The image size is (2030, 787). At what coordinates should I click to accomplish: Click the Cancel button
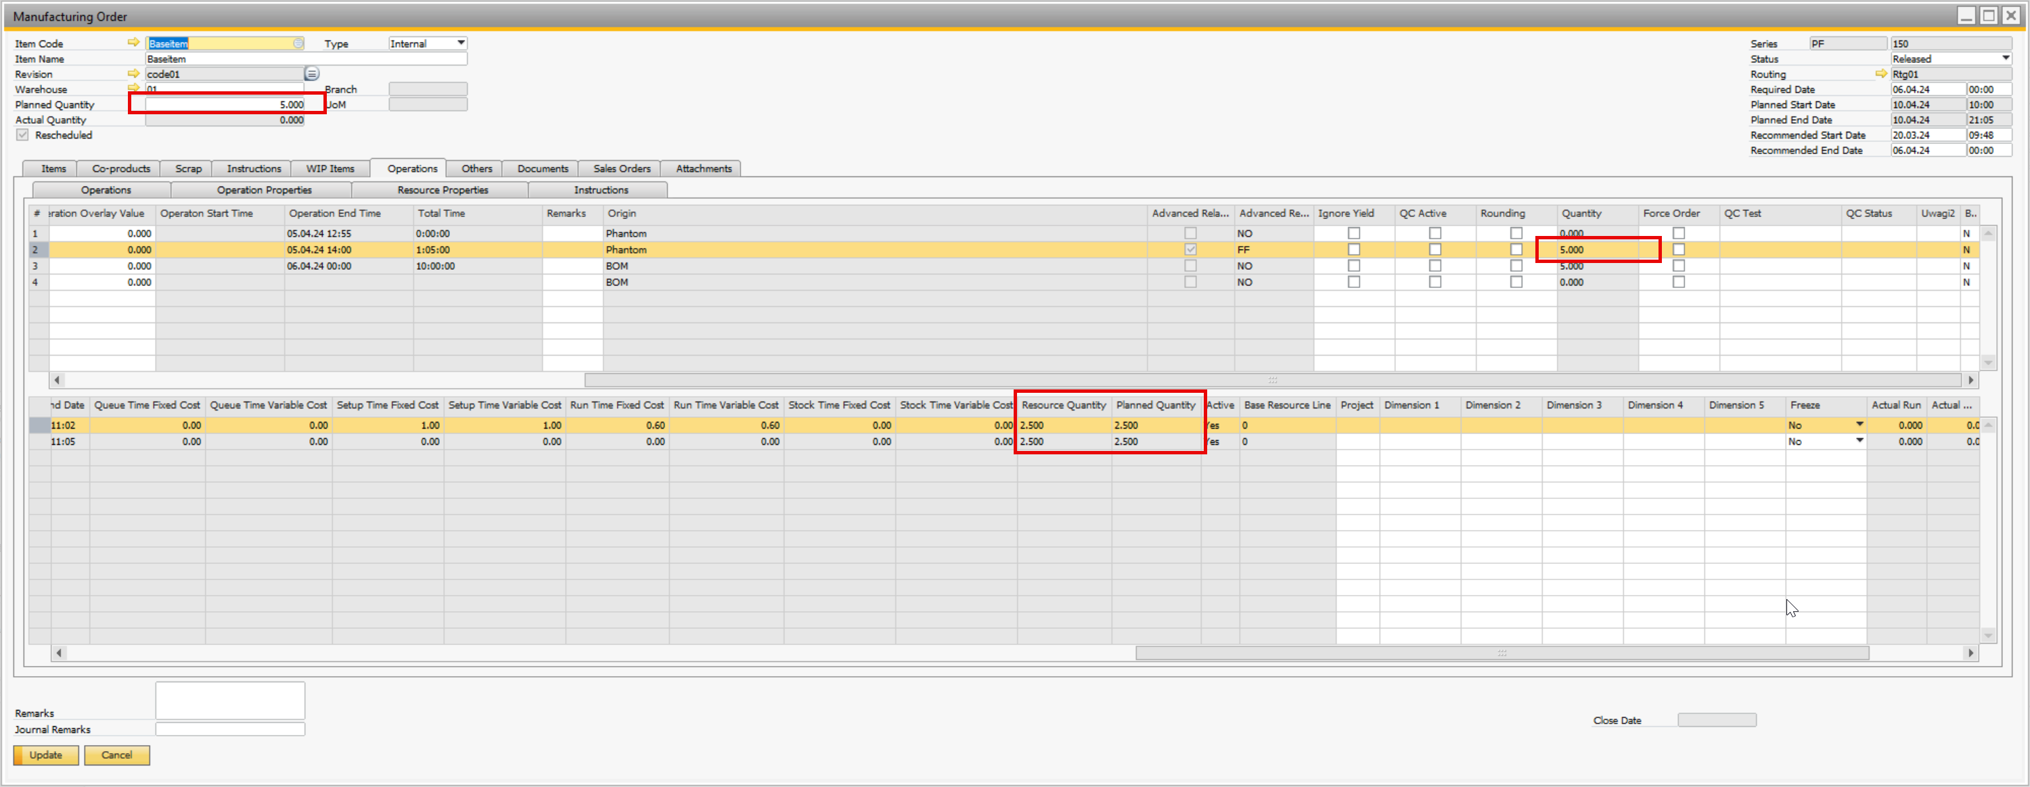click(x=116, y=755)
